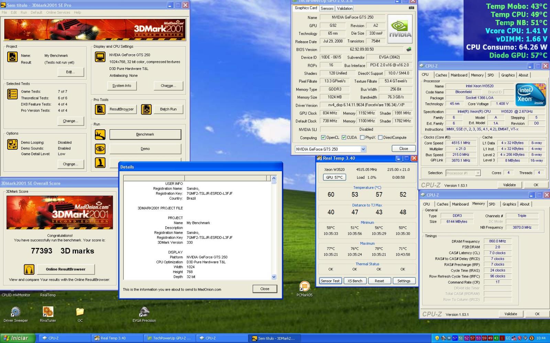Switch to TechPowerUp GPU-Z taskbar item
The height and width of the screenshot is (343, 550).
(170, 338)
